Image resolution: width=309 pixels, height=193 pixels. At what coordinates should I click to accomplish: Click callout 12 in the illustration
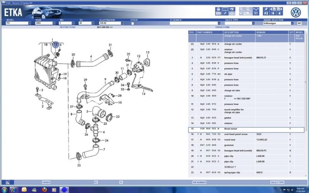(x=139, y=56)
